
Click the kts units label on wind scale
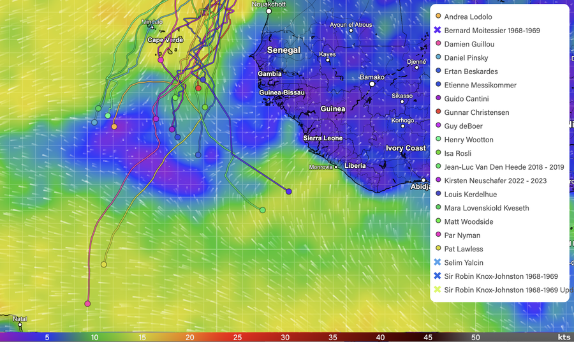click(564, 338)
